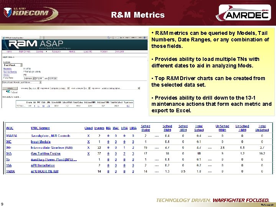Open the System BlackHawk dropdown
The width and height of the screenshot is (276, 207).
pos(13,65)
